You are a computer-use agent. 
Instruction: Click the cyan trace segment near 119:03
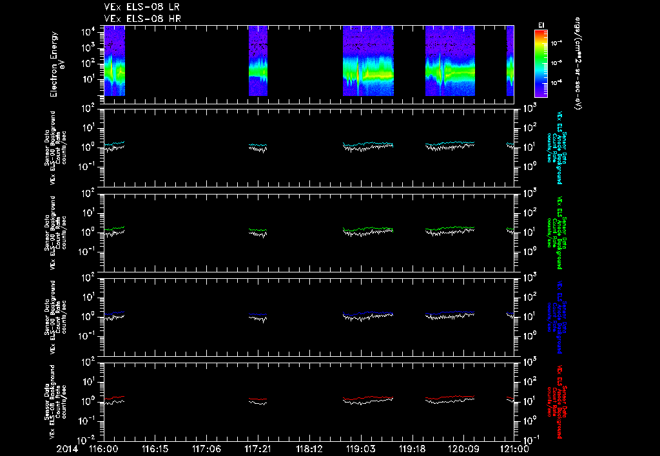(368, 144)
